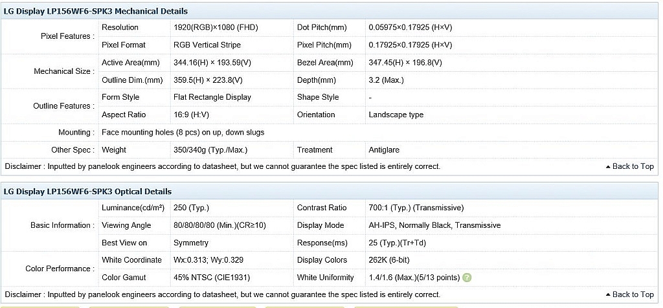Select AH-IPS, Normally Black display mode
This screenshot has width=663, height=308.
(434, 225)
